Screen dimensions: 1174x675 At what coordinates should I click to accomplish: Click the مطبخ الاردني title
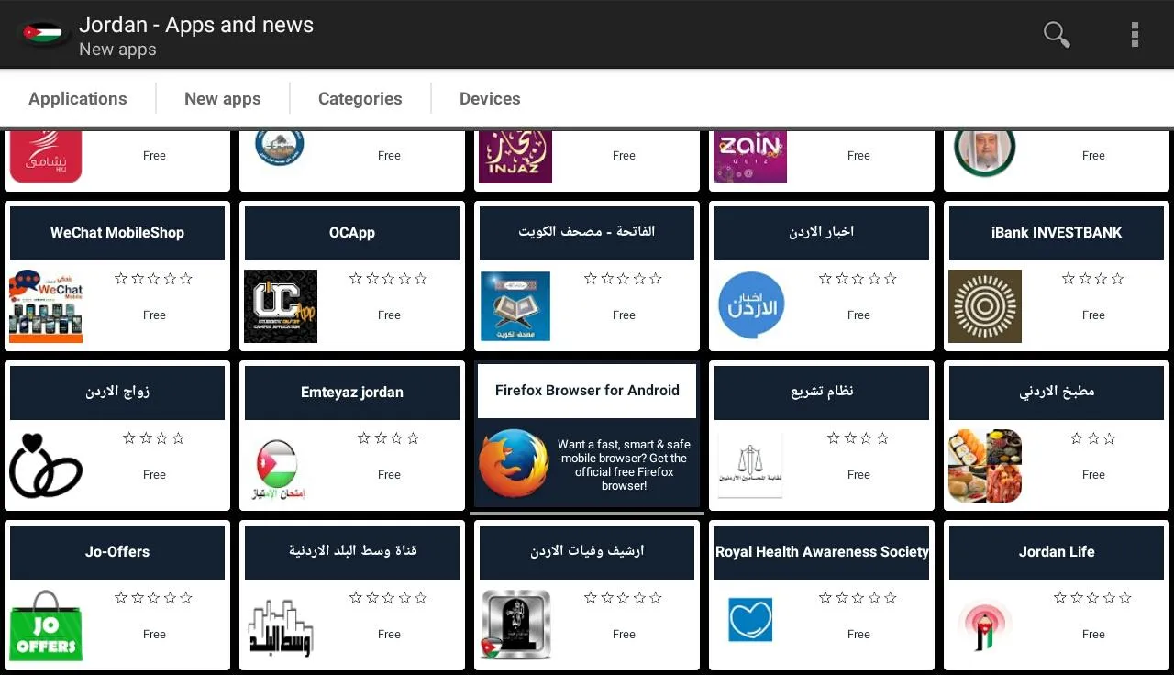pos(1057,392)
